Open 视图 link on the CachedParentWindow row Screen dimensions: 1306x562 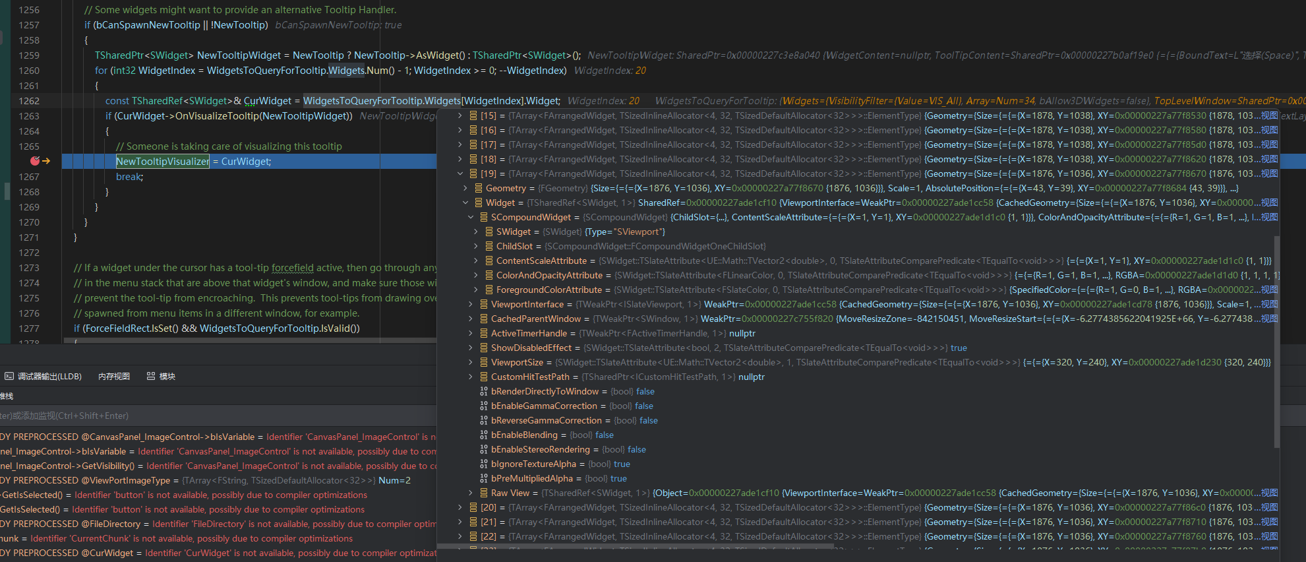[x=1269, y=319]
